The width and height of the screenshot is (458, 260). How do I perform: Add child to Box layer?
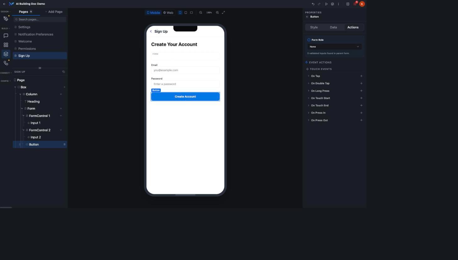(64, 87)
